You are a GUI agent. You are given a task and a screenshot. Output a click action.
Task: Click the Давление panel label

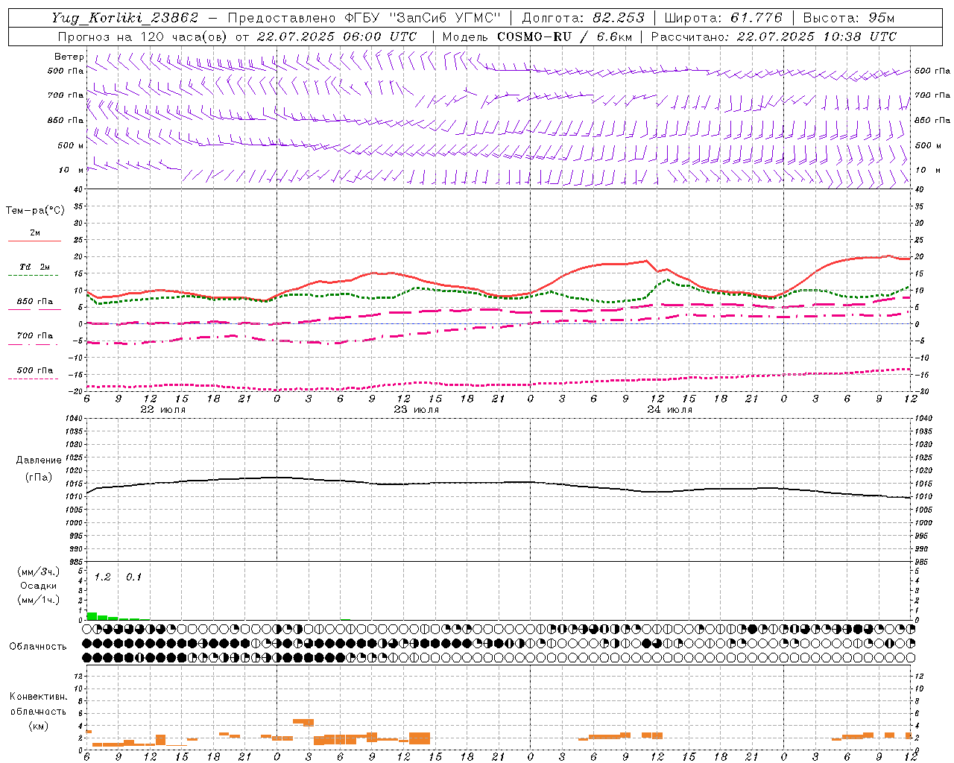[38, 460]
